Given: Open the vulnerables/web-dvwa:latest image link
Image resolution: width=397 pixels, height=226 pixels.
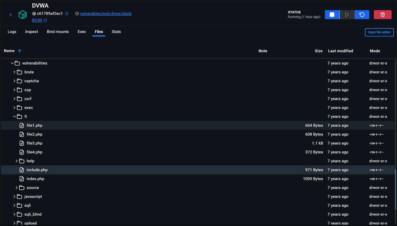Looking at the screenshot, I should pos(106,13).
